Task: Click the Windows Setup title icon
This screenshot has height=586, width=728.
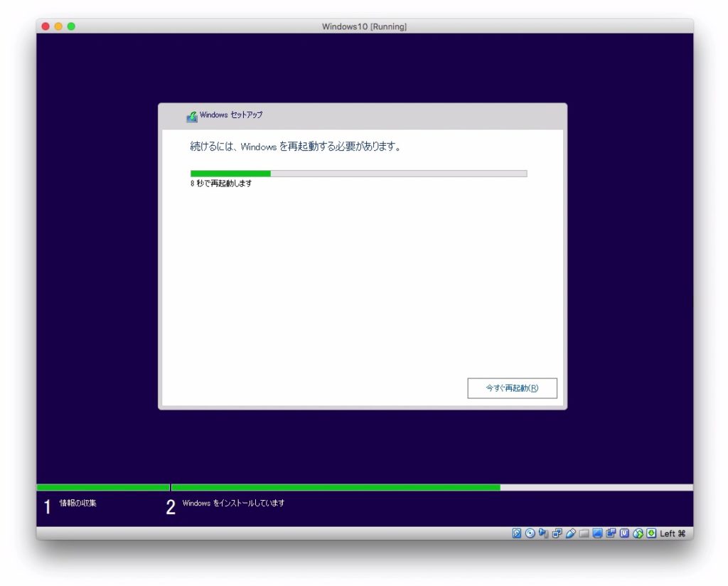Action: point(192,117)
